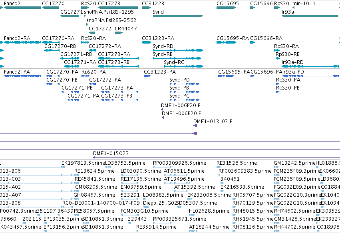The width and height of the screenshot is (340, 233).
Task: Click the DME1-015O23 clone label
Action: 111,153
